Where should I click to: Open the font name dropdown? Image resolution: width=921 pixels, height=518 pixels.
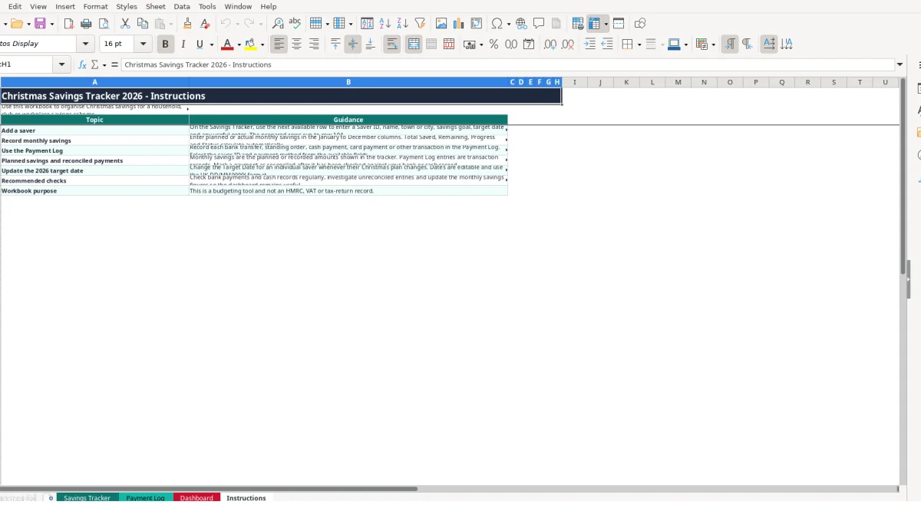coord(86,45)
